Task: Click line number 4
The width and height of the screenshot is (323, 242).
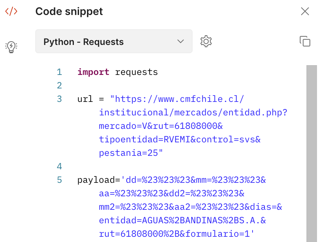Action: pos(59,166)
